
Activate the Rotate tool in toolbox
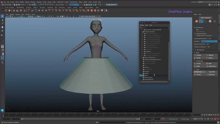2,31
